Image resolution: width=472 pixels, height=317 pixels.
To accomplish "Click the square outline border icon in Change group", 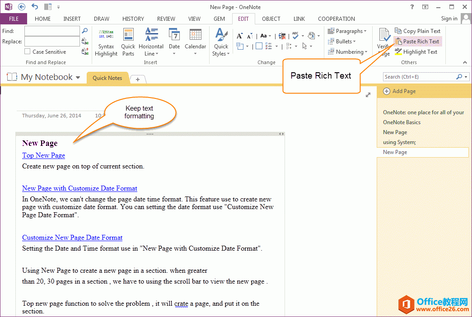I will pyautogui.click(x=259, y=46).
